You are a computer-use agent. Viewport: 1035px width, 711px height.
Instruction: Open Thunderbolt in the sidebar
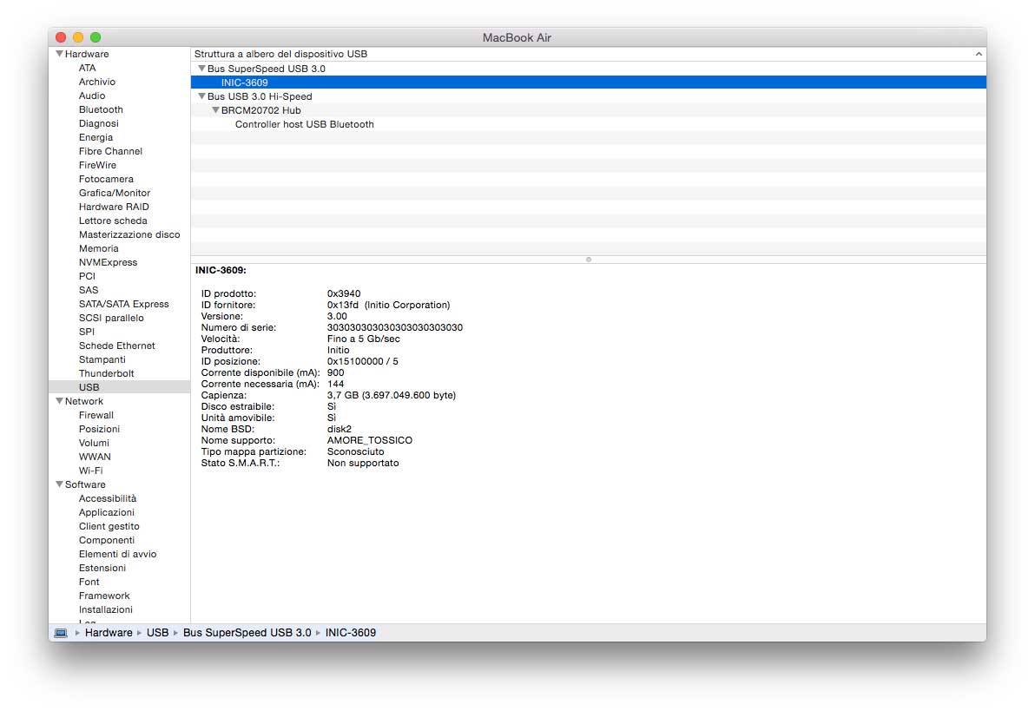106,373
